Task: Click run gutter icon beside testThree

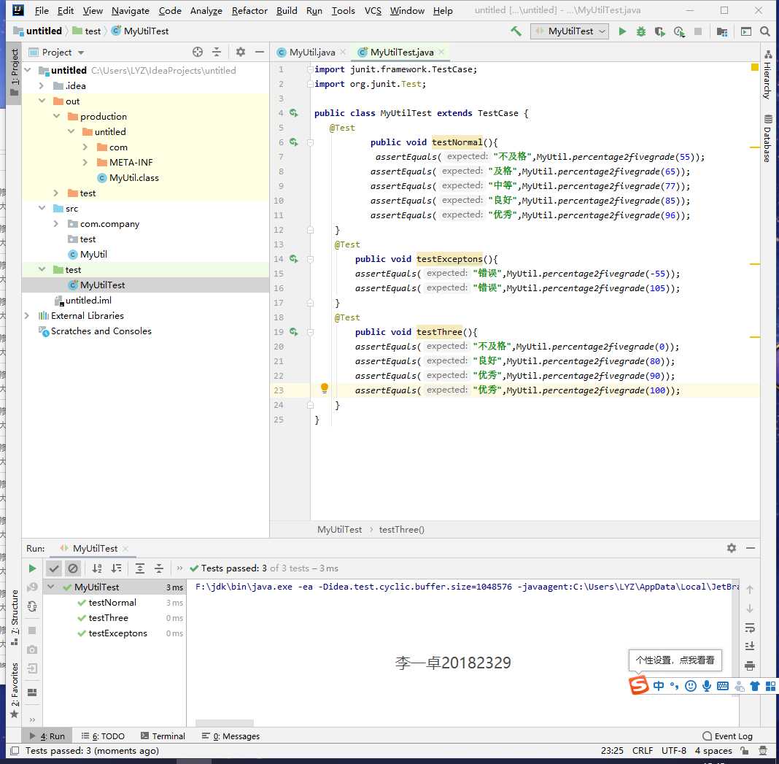Action: (294, 332)
